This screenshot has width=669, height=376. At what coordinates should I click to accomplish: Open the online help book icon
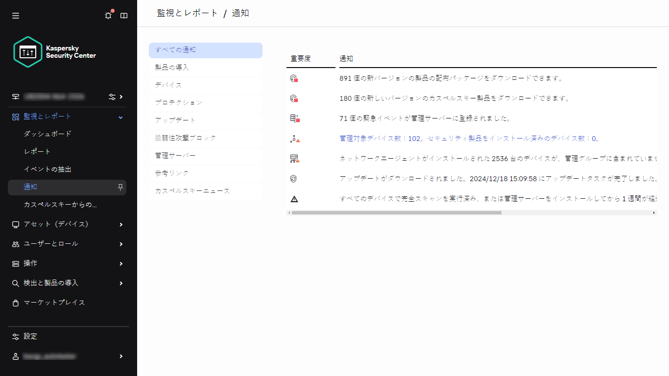124,15
